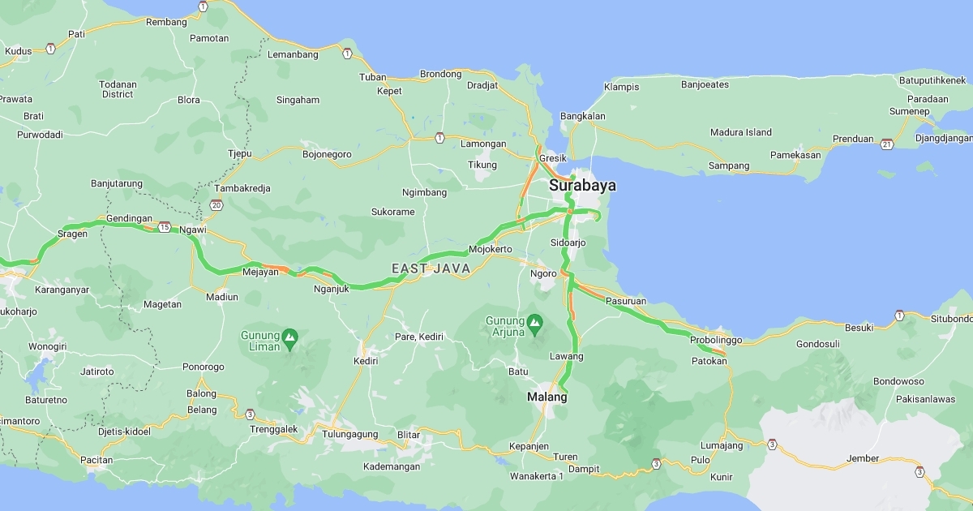Select the Pamekasan town label
Viewport: 973px width, 511px height.
(x=795, y=155)
